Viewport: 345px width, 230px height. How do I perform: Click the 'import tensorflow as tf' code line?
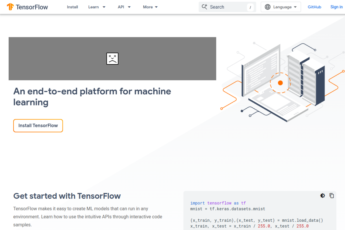pyautogui.click(x=218, y=203)
